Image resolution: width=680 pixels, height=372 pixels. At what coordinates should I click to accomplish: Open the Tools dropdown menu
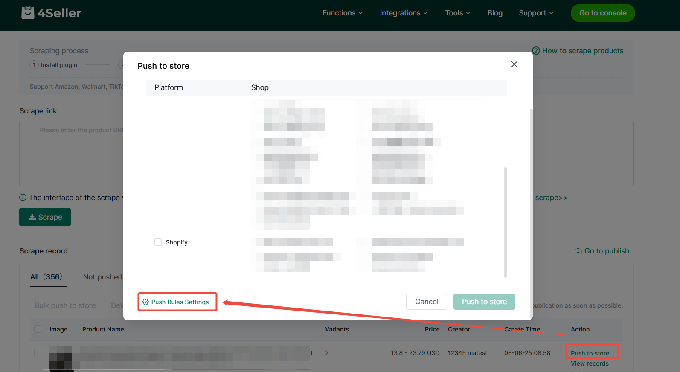[x=457, y=13]
